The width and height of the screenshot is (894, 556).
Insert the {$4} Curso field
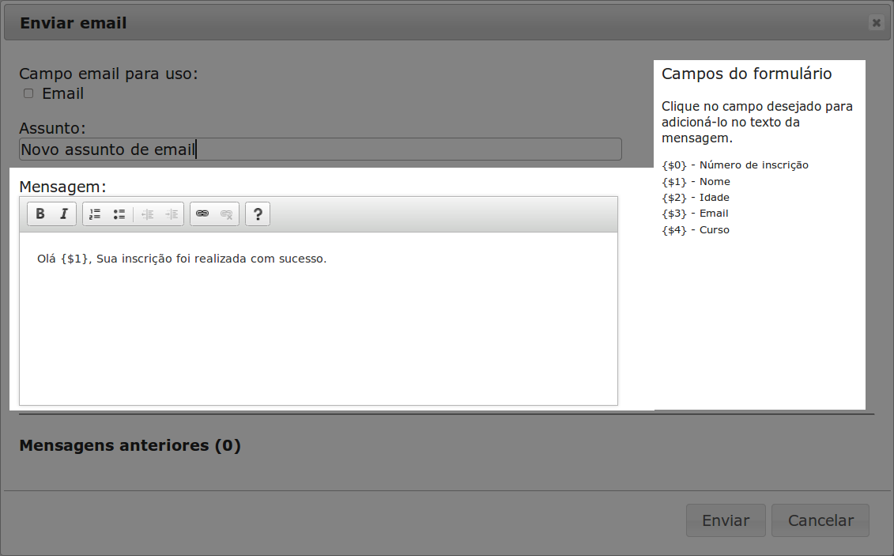[x=696, y=230]
